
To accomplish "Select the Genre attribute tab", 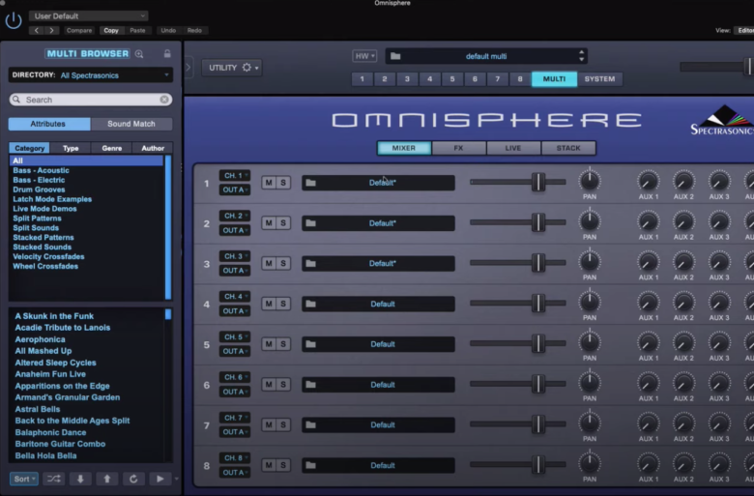I will tap(111, 148).
